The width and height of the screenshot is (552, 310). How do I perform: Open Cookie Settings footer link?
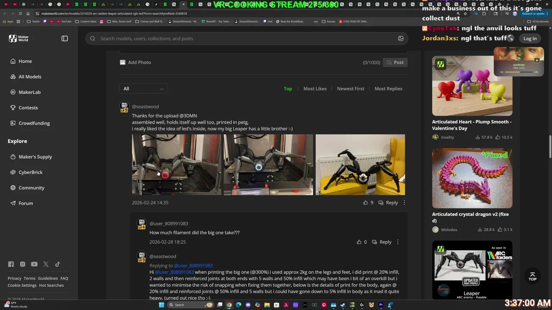[x=22, y=285]
